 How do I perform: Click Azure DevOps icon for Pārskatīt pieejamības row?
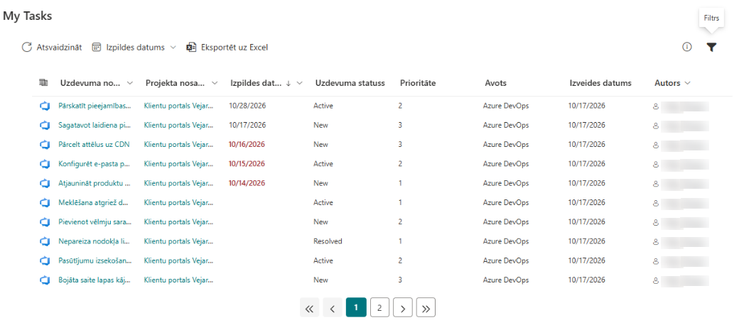pos(45,106)
